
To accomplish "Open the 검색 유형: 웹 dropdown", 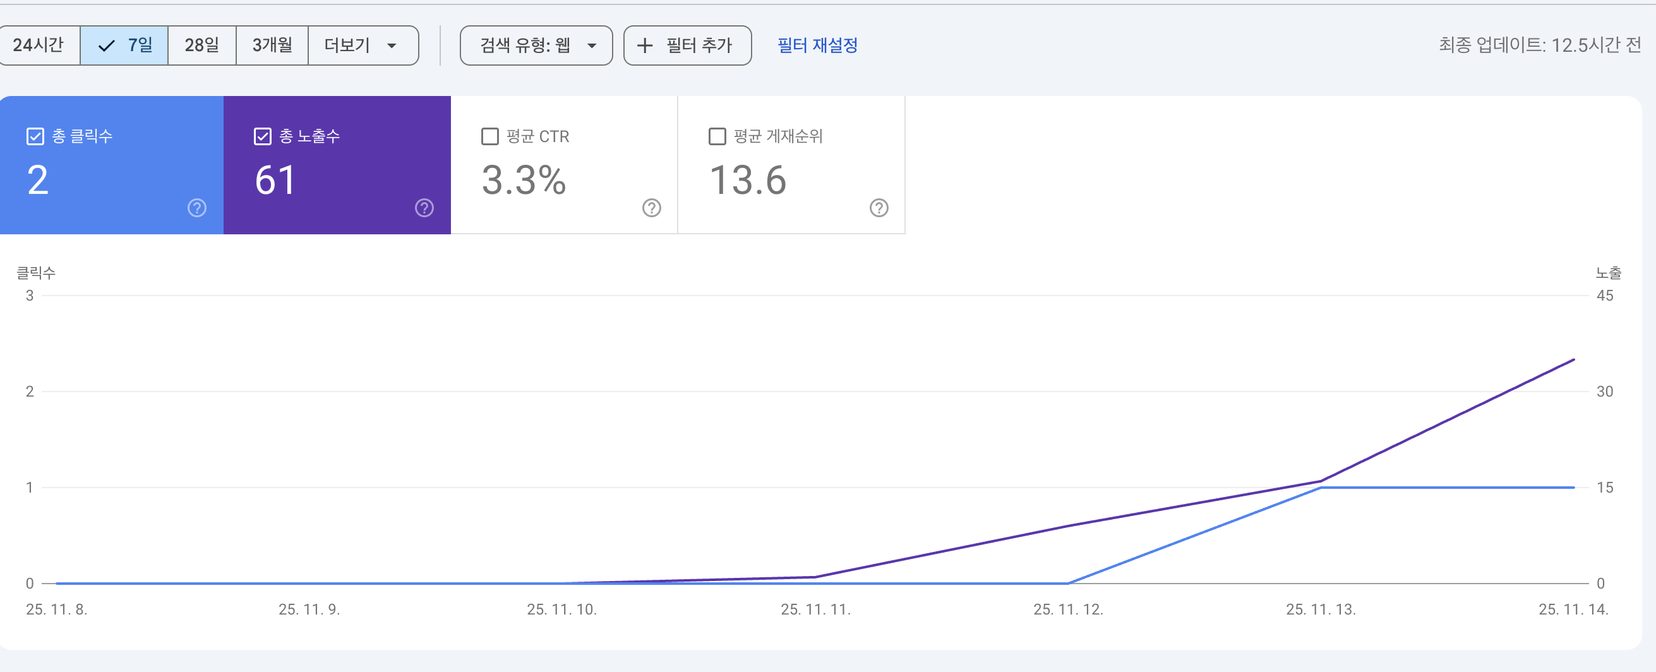I will [536, 45].
